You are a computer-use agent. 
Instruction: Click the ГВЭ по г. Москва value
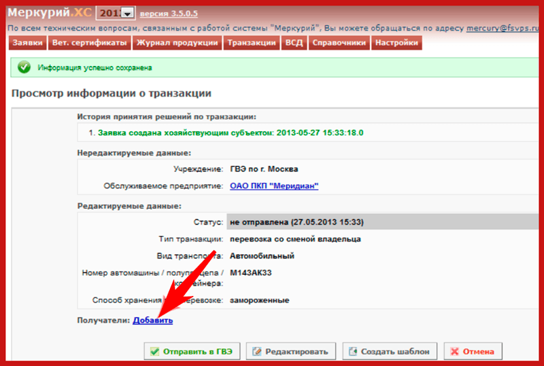coord(264,169)
